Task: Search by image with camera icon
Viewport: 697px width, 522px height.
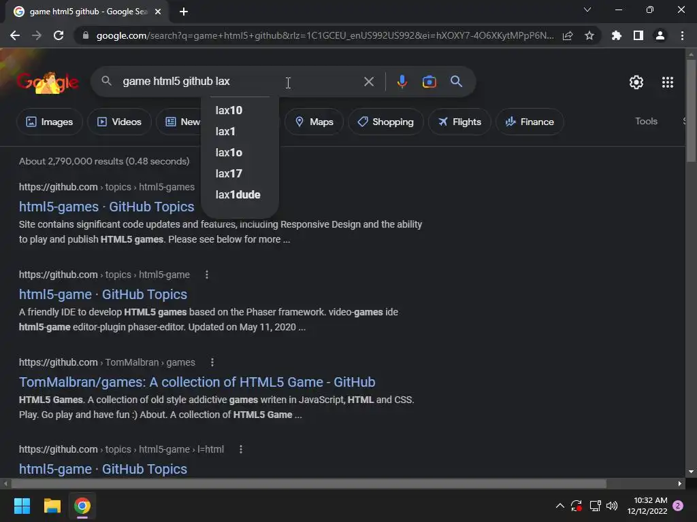Action: tap(429, 82)
